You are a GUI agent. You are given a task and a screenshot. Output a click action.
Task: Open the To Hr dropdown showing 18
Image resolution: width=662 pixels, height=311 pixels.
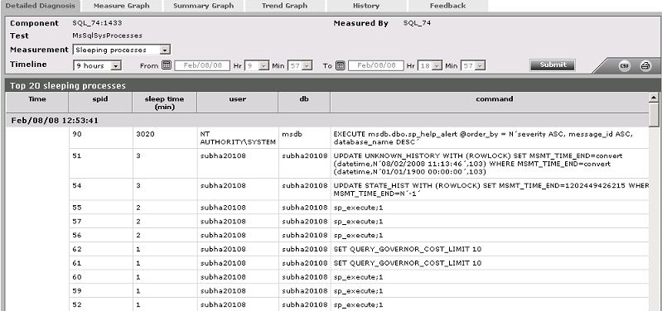pyautogui.click(x=430, y=65)
